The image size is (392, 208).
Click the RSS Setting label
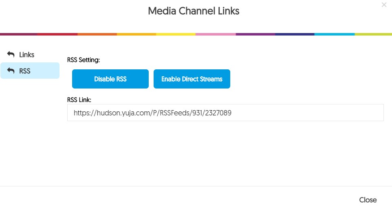pos(84,60)
